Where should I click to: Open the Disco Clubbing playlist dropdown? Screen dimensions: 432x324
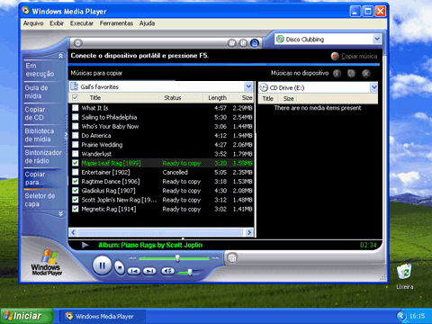coord(377,39)
